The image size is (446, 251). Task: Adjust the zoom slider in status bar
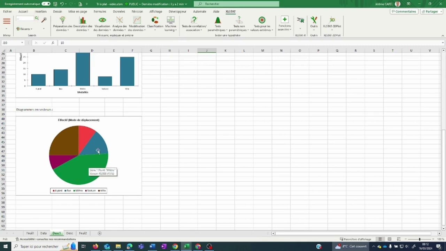pyautogui.click(x=420, y=239)
